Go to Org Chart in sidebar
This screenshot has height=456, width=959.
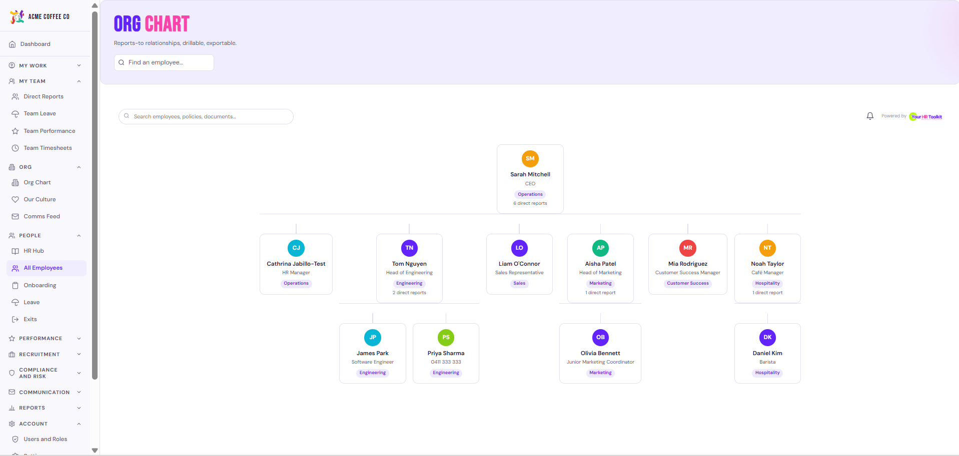click(x=46, y=183)
